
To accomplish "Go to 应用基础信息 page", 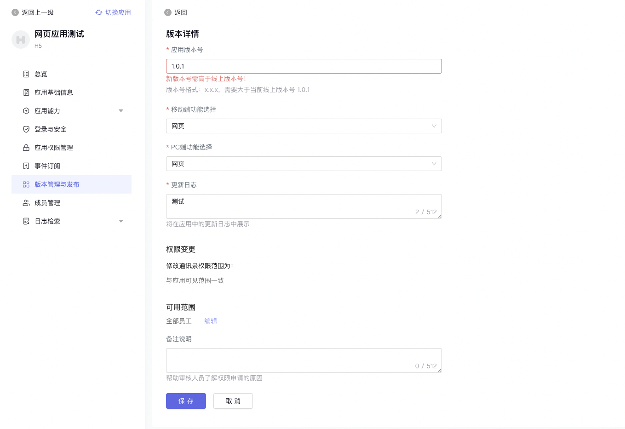I will (x=71, y=92).
